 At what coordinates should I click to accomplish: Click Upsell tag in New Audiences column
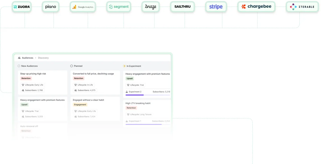point(24,105)
